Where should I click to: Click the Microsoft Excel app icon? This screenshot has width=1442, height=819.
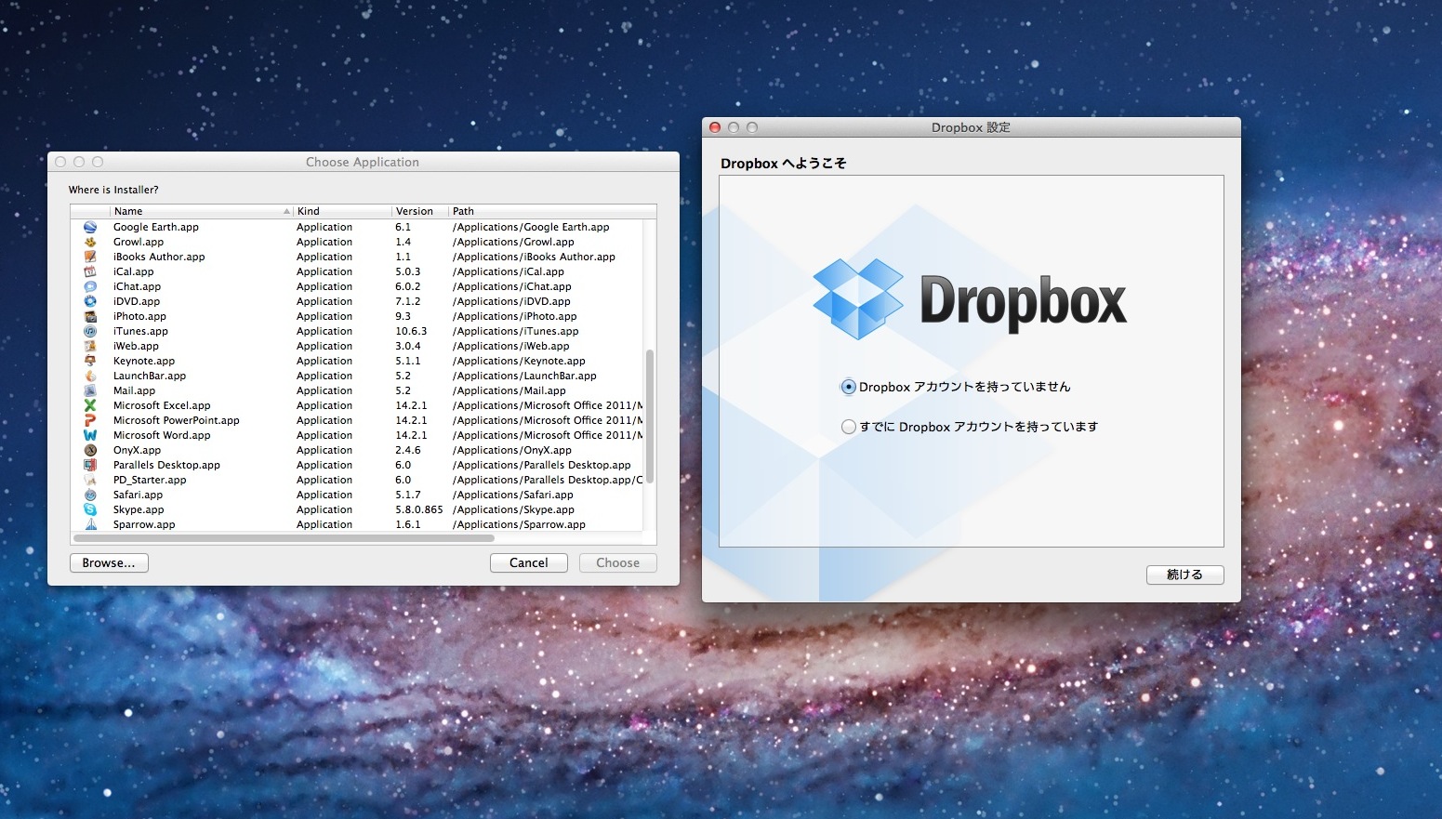pyautogui.click(x=90, y=405)
